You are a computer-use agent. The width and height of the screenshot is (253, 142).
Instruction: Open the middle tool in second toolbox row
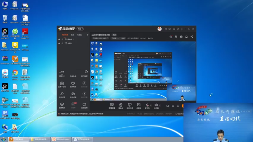73,95
